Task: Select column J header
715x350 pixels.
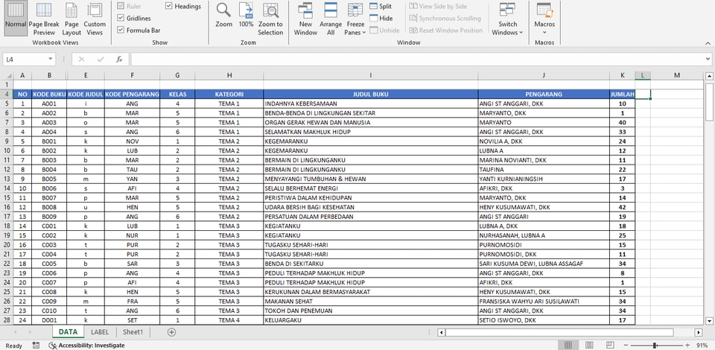Action: click(544, 75)
